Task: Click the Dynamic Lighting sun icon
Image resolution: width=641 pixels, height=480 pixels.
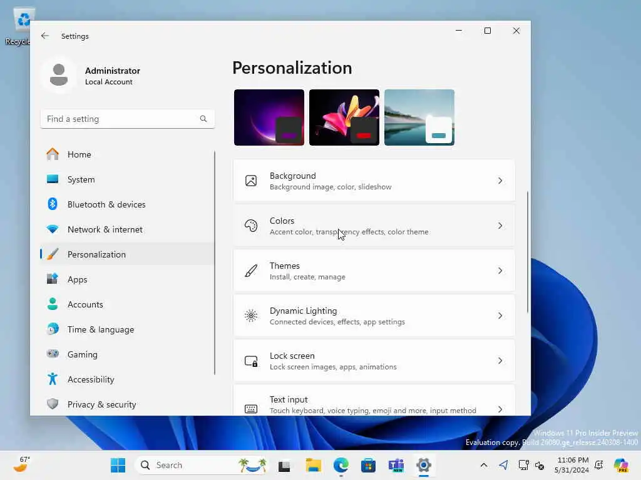Action: [251, 316]
